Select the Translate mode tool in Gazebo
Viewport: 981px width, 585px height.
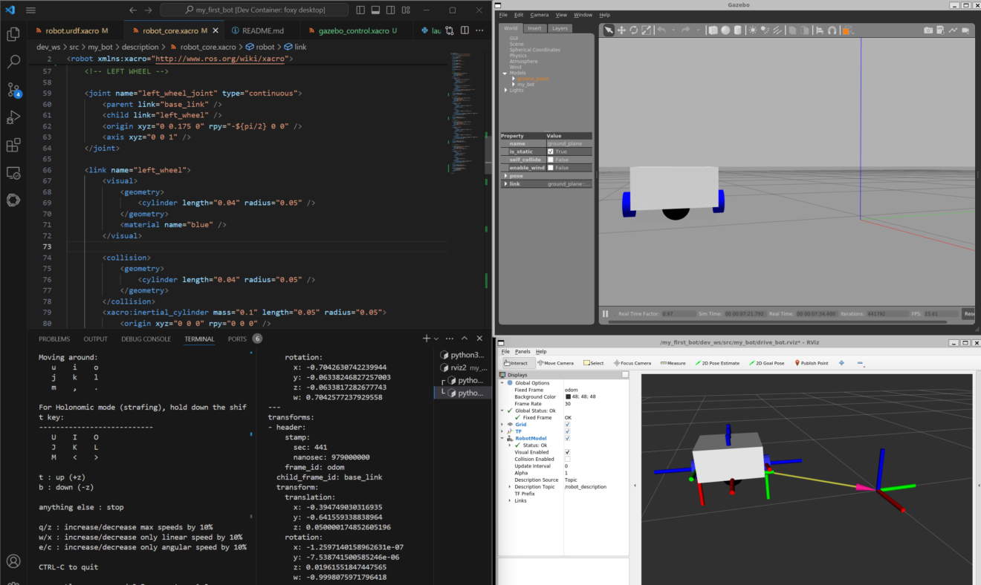[621, 30]
